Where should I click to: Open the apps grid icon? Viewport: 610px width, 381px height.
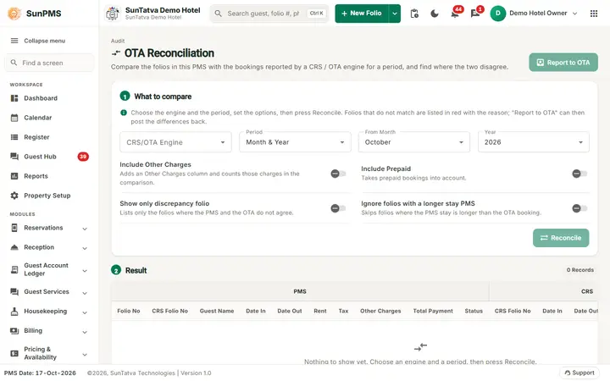tap(594, 14)
